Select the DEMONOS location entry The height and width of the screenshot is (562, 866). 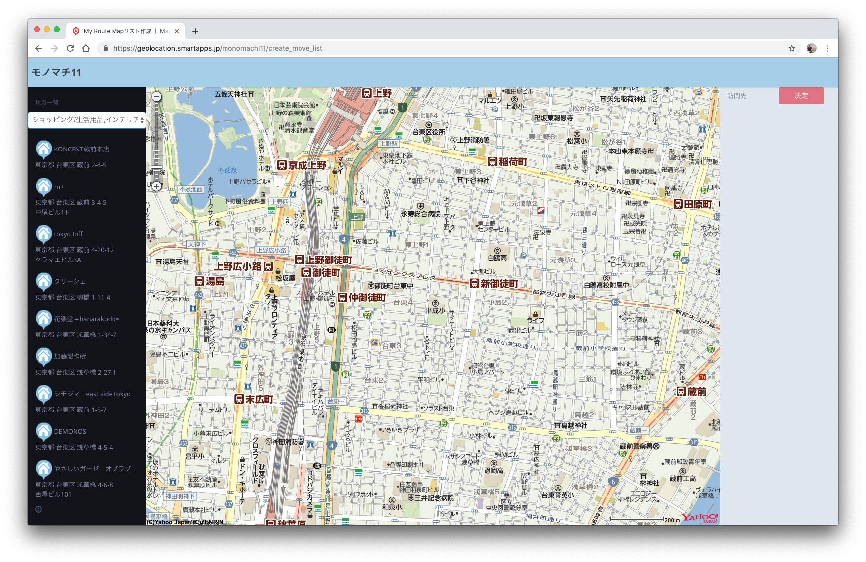coord(70,431)
